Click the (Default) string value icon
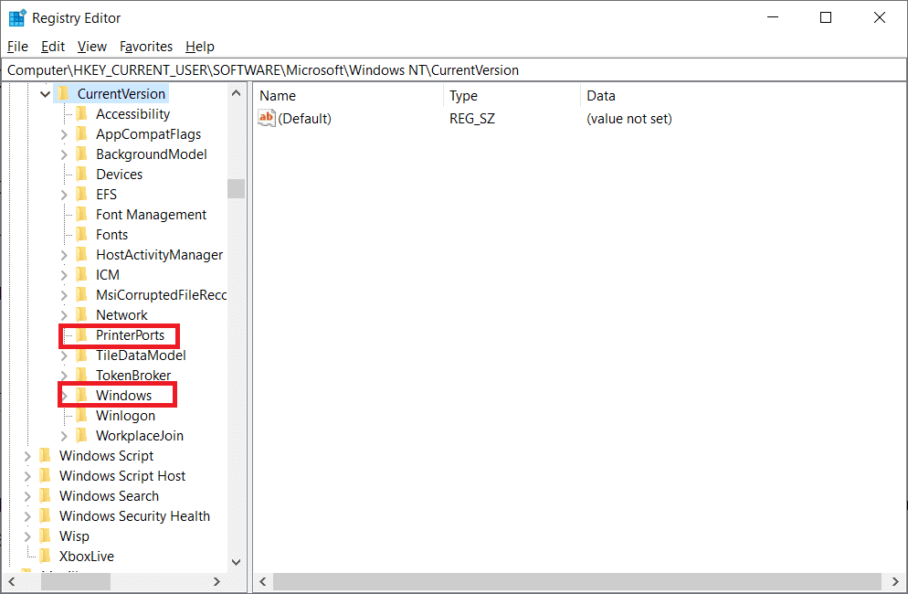Image resolution: width=908 pixels, height=594 pixels. coord(266,118)
